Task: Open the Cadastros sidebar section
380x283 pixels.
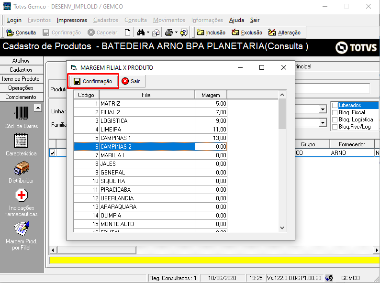Action: [x=21, y=70]
